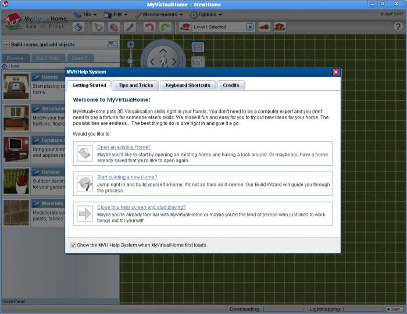Viewport: 407px width, 314px height.
Task: Switch to Keyboard Shortcuts tab
Action: coord(188,85)
